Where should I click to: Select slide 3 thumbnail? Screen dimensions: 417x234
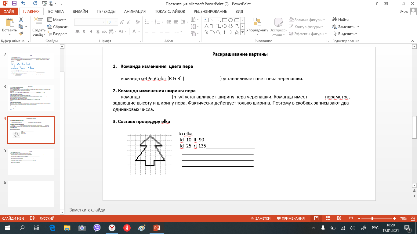coord(31,98)
